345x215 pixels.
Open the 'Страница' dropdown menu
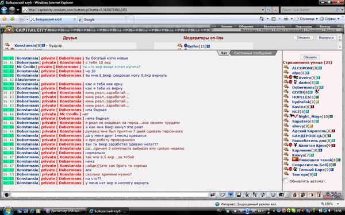pyautogui.click(x=306, y=19)
